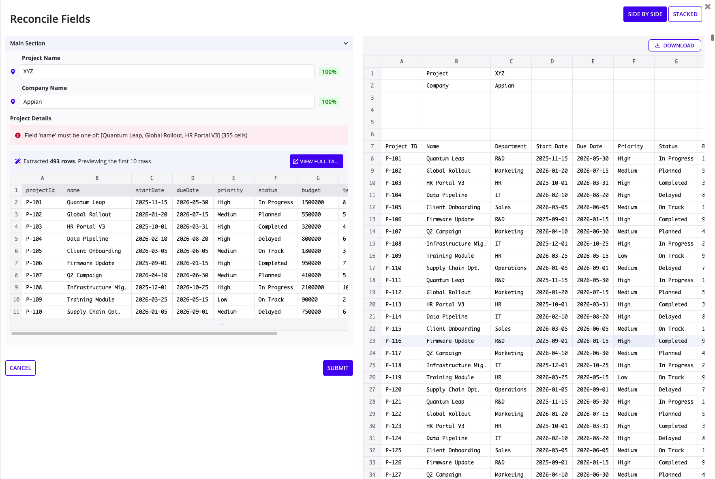
Task: Click 'XYZ' cell in source spreadsheet
Action: pos(511,73)
